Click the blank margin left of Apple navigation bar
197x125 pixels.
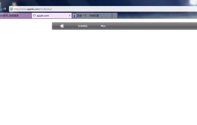pos(26,26)
